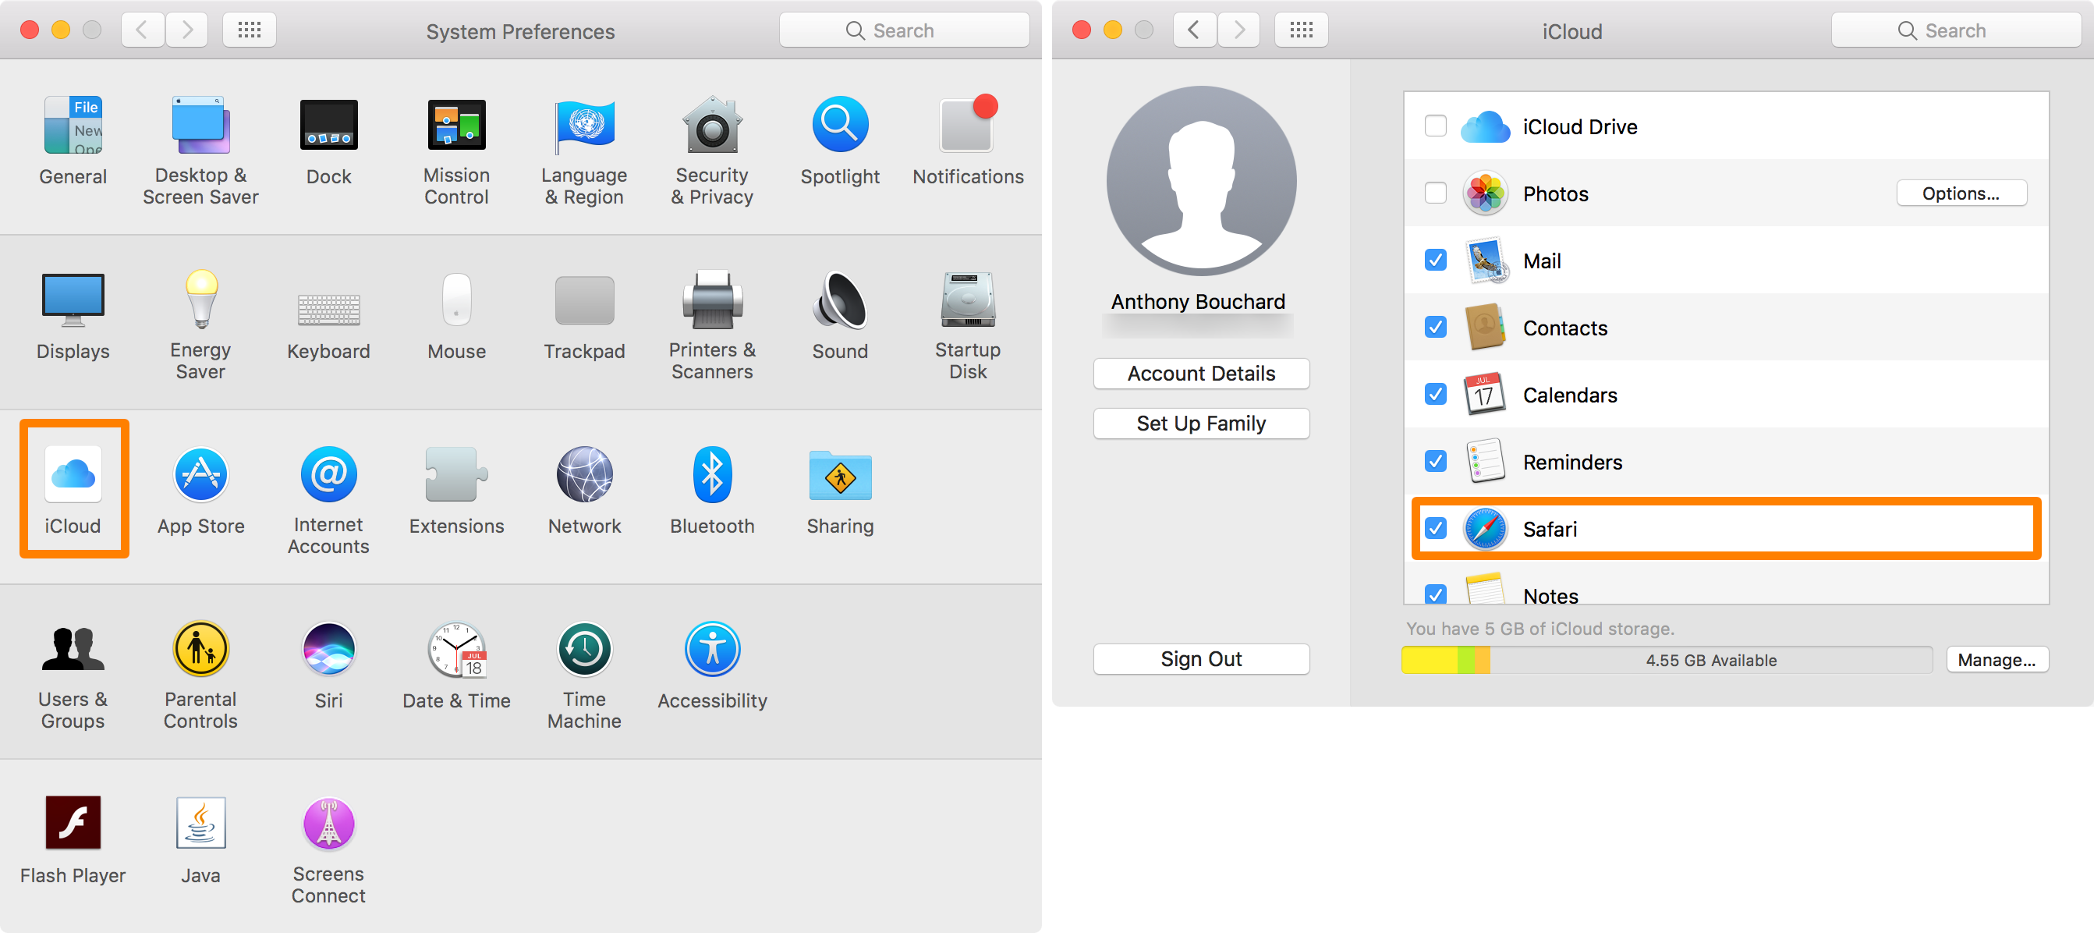
Task: Click Photos Options button
Action: (1961, 193)
